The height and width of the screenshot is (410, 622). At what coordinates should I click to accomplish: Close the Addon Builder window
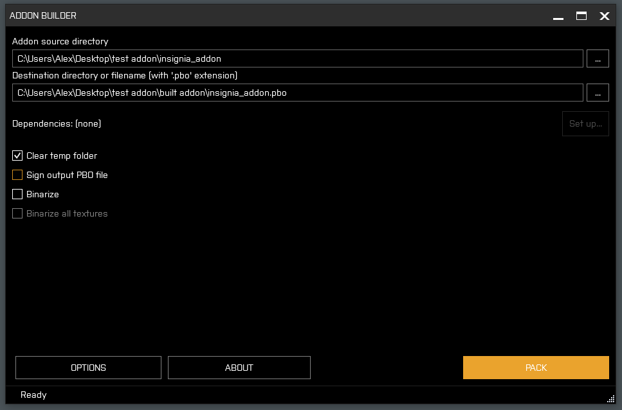605,16
